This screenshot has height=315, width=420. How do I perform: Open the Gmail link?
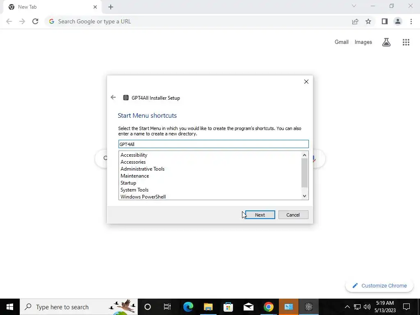click(342, 42)
